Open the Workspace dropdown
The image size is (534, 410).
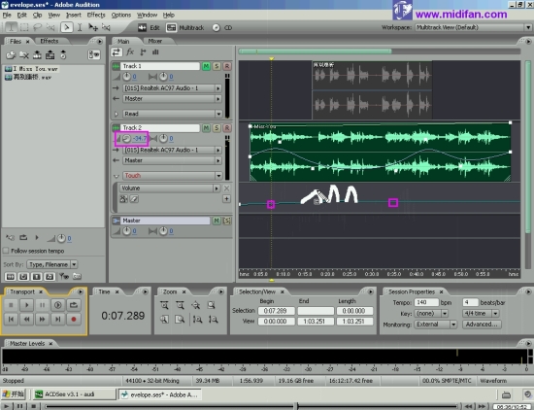[528, 27]
